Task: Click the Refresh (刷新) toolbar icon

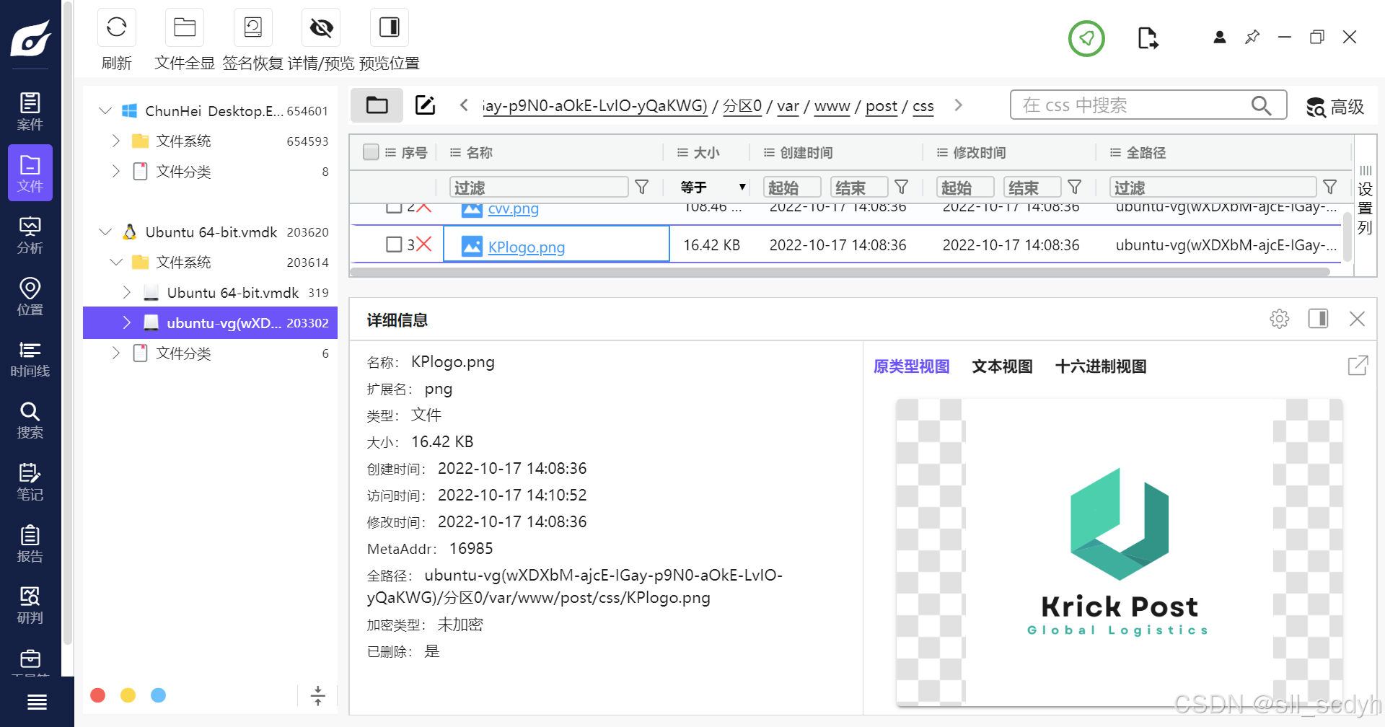Action: 116,27
